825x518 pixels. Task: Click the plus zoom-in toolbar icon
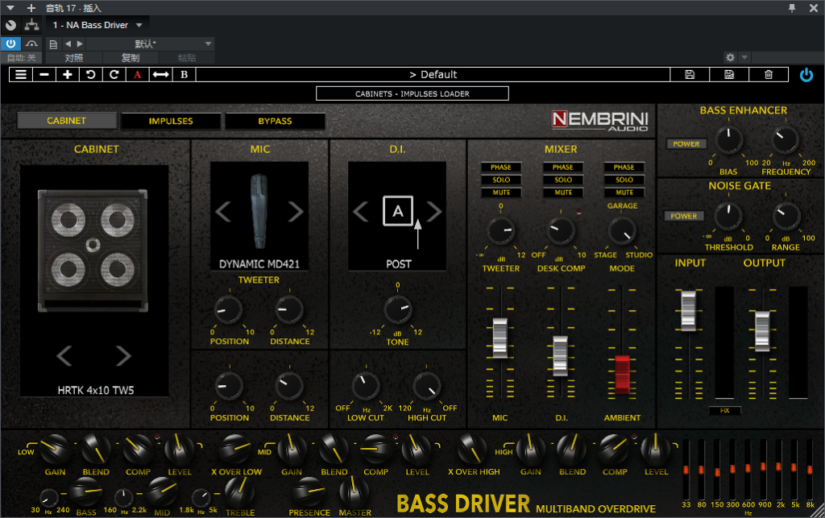(68, 75)
